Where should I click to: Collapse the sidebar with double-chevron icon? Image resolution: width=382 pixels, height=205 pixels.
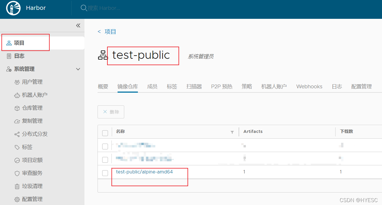coord(78,25)
